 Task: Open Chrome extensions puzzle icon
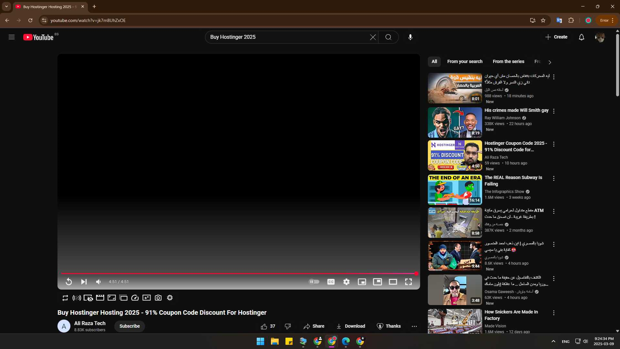point(571,20)
